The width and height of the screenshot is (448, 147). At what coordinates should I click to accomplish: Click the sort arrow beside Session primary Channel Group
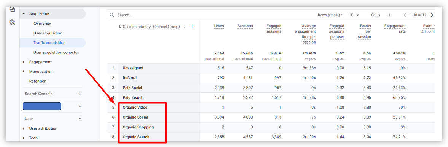point(120,27)
